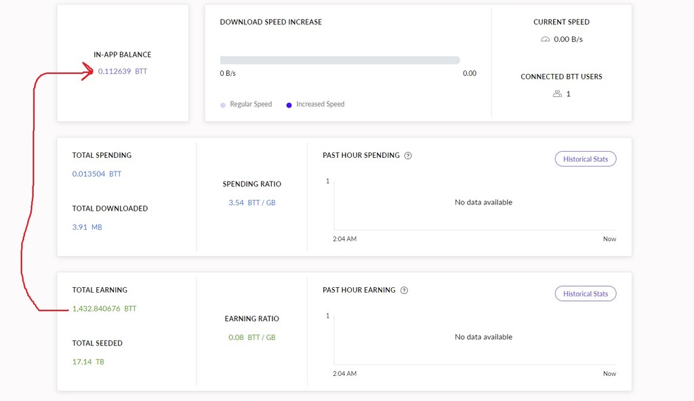
Task: Click the Regular Speed legend dot
Action: tap(222, 105)
